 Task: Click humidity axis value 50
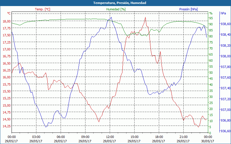pos(211,73)
